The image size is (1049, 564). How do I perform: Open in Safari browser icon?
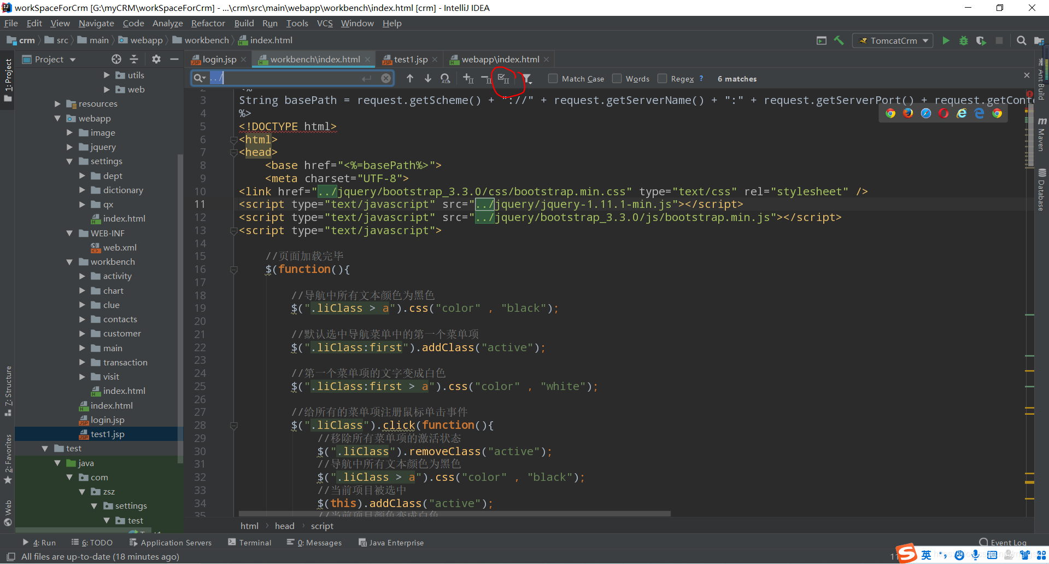point(925,113)
